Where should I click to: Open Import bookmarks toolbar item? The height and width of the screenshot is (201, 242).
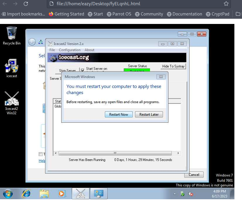[x=23, y=14]
